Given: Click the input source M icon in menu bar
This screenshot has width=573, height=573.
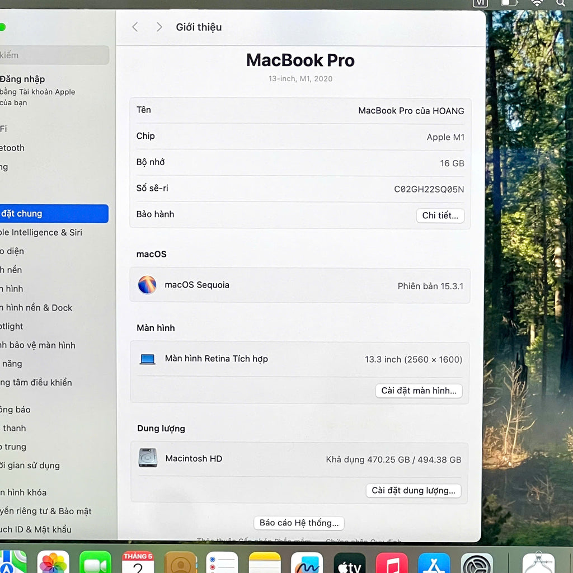Looking at the screenshot, I should click(x=480, y=3).
